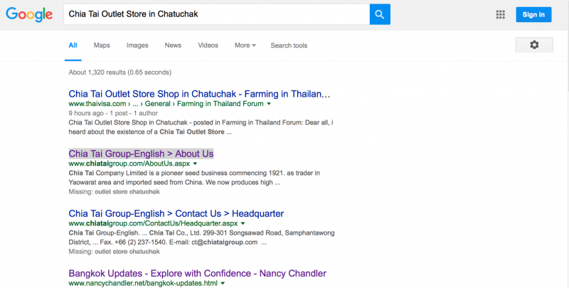Click the Sign in button
Screen dimensions: 569x288
[533, 14]
